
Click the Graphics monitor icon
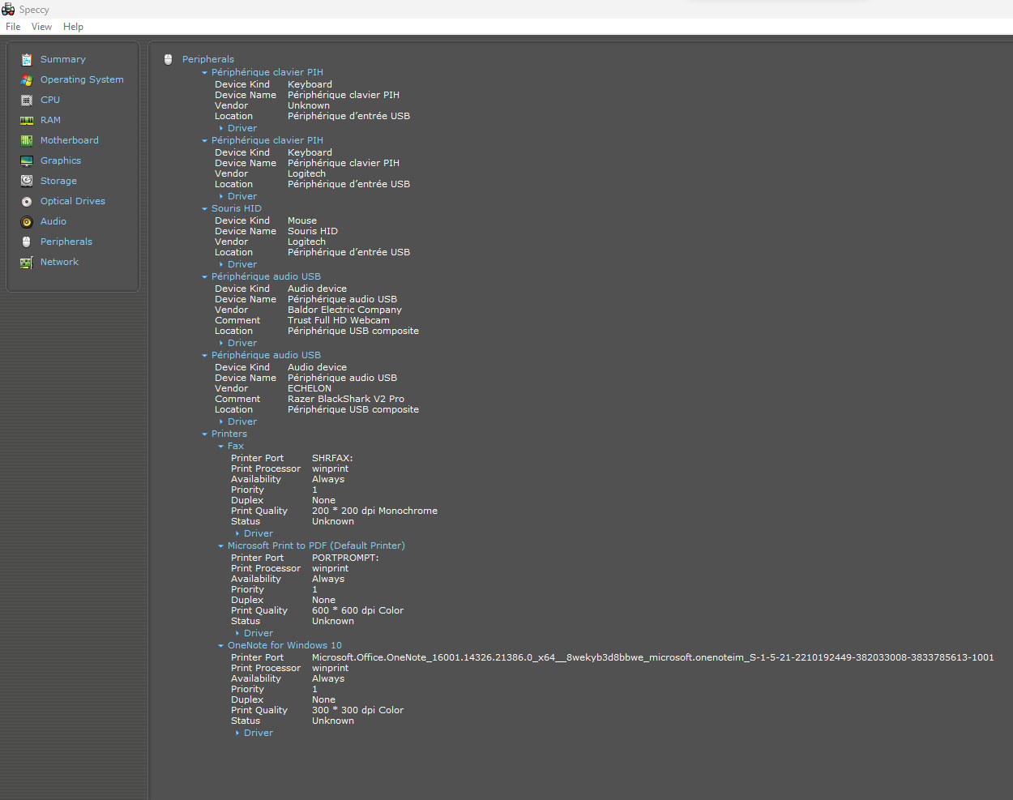(27, 160)
